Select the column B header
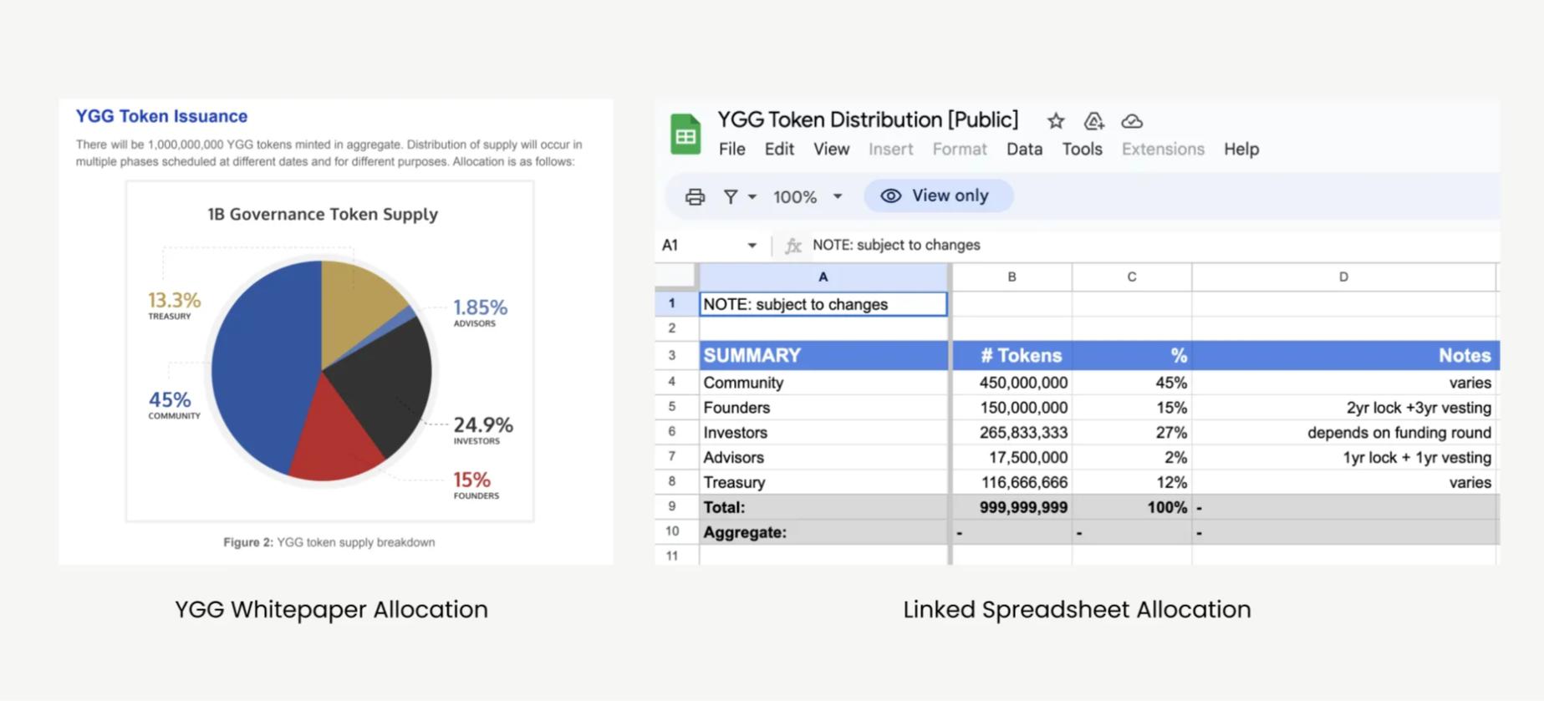The height and width of the screenshot is (701, 1544). tap(1011, 277)
